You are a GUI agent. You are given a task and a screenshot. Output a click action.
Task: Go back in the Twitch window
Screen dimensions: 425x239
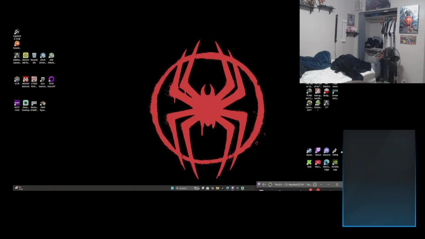tap(264, 185)
